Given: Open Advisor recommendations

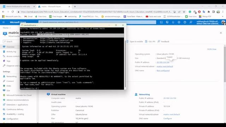Looking at the screenshot, I should pos(17,100).
